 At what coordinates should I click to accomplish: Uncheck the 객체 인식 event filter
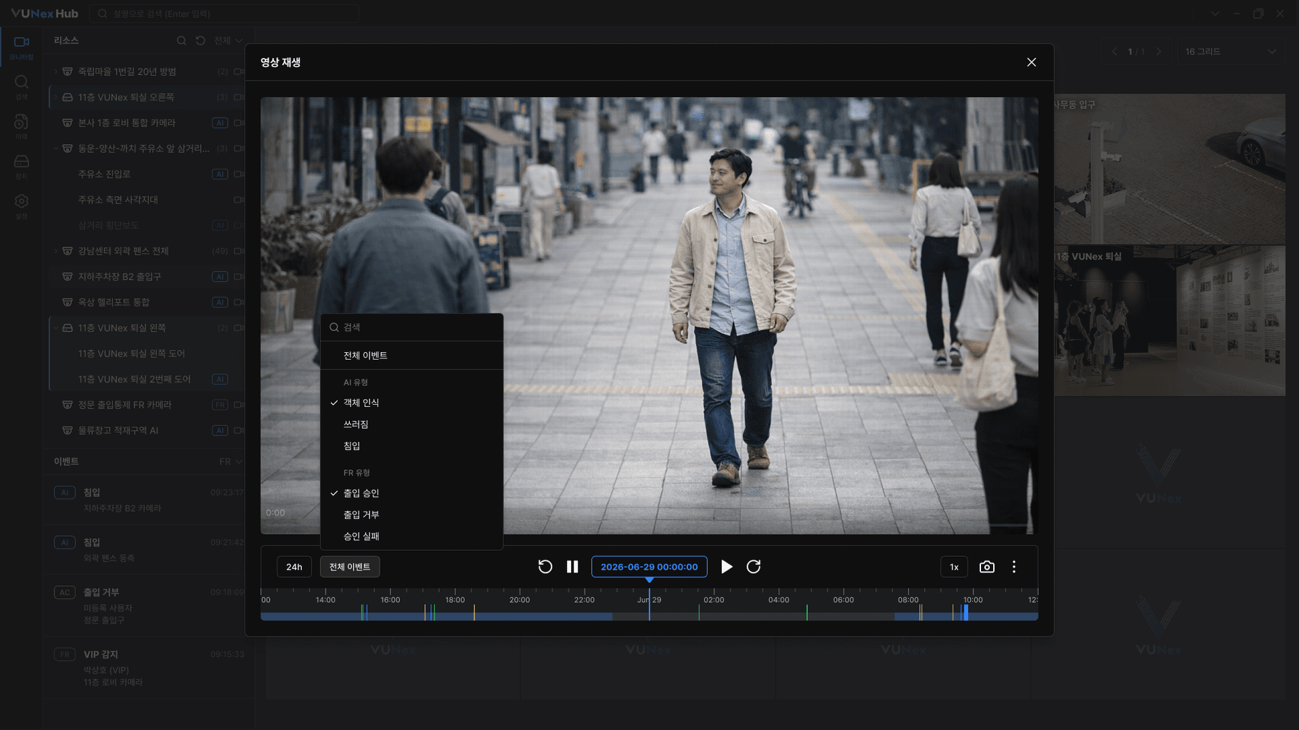click(x=411, y=403)
